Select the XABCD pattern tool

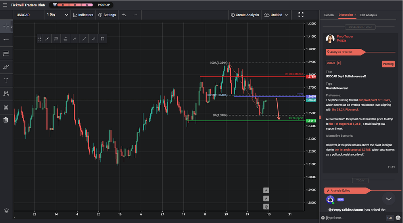tap(6, 93)
